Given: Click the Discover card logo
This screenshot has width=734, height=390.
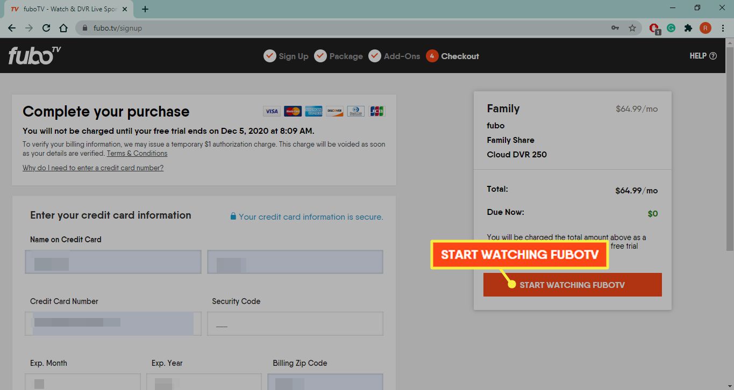Looking at the screenshot, I should click(334, 111).
